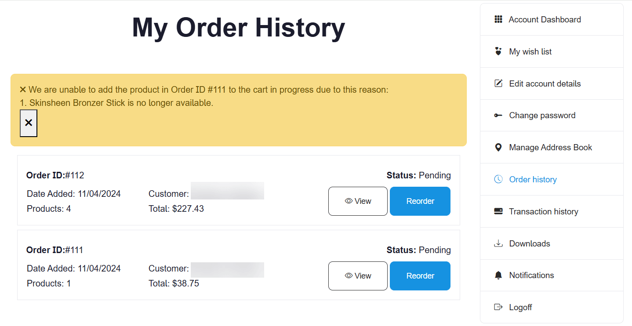The width and height of the screenshot is (632, 326).
Task: Click the Logoff exit icon
Action: coord(498,307)
